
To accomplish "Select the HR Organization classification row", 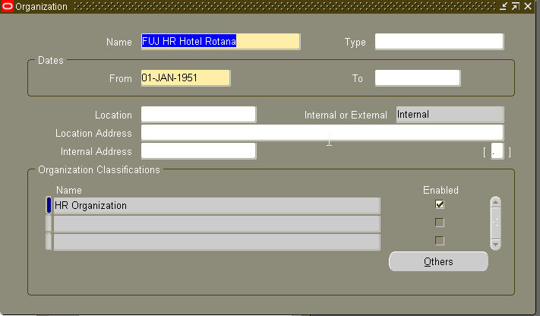I will pos(217,205).
